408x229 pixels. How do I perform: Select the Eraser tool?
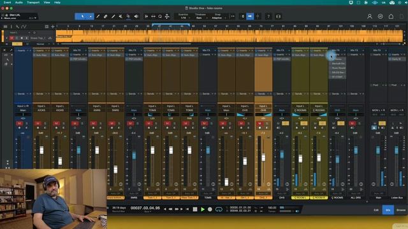pyautogui.click(x=105, y=17)
